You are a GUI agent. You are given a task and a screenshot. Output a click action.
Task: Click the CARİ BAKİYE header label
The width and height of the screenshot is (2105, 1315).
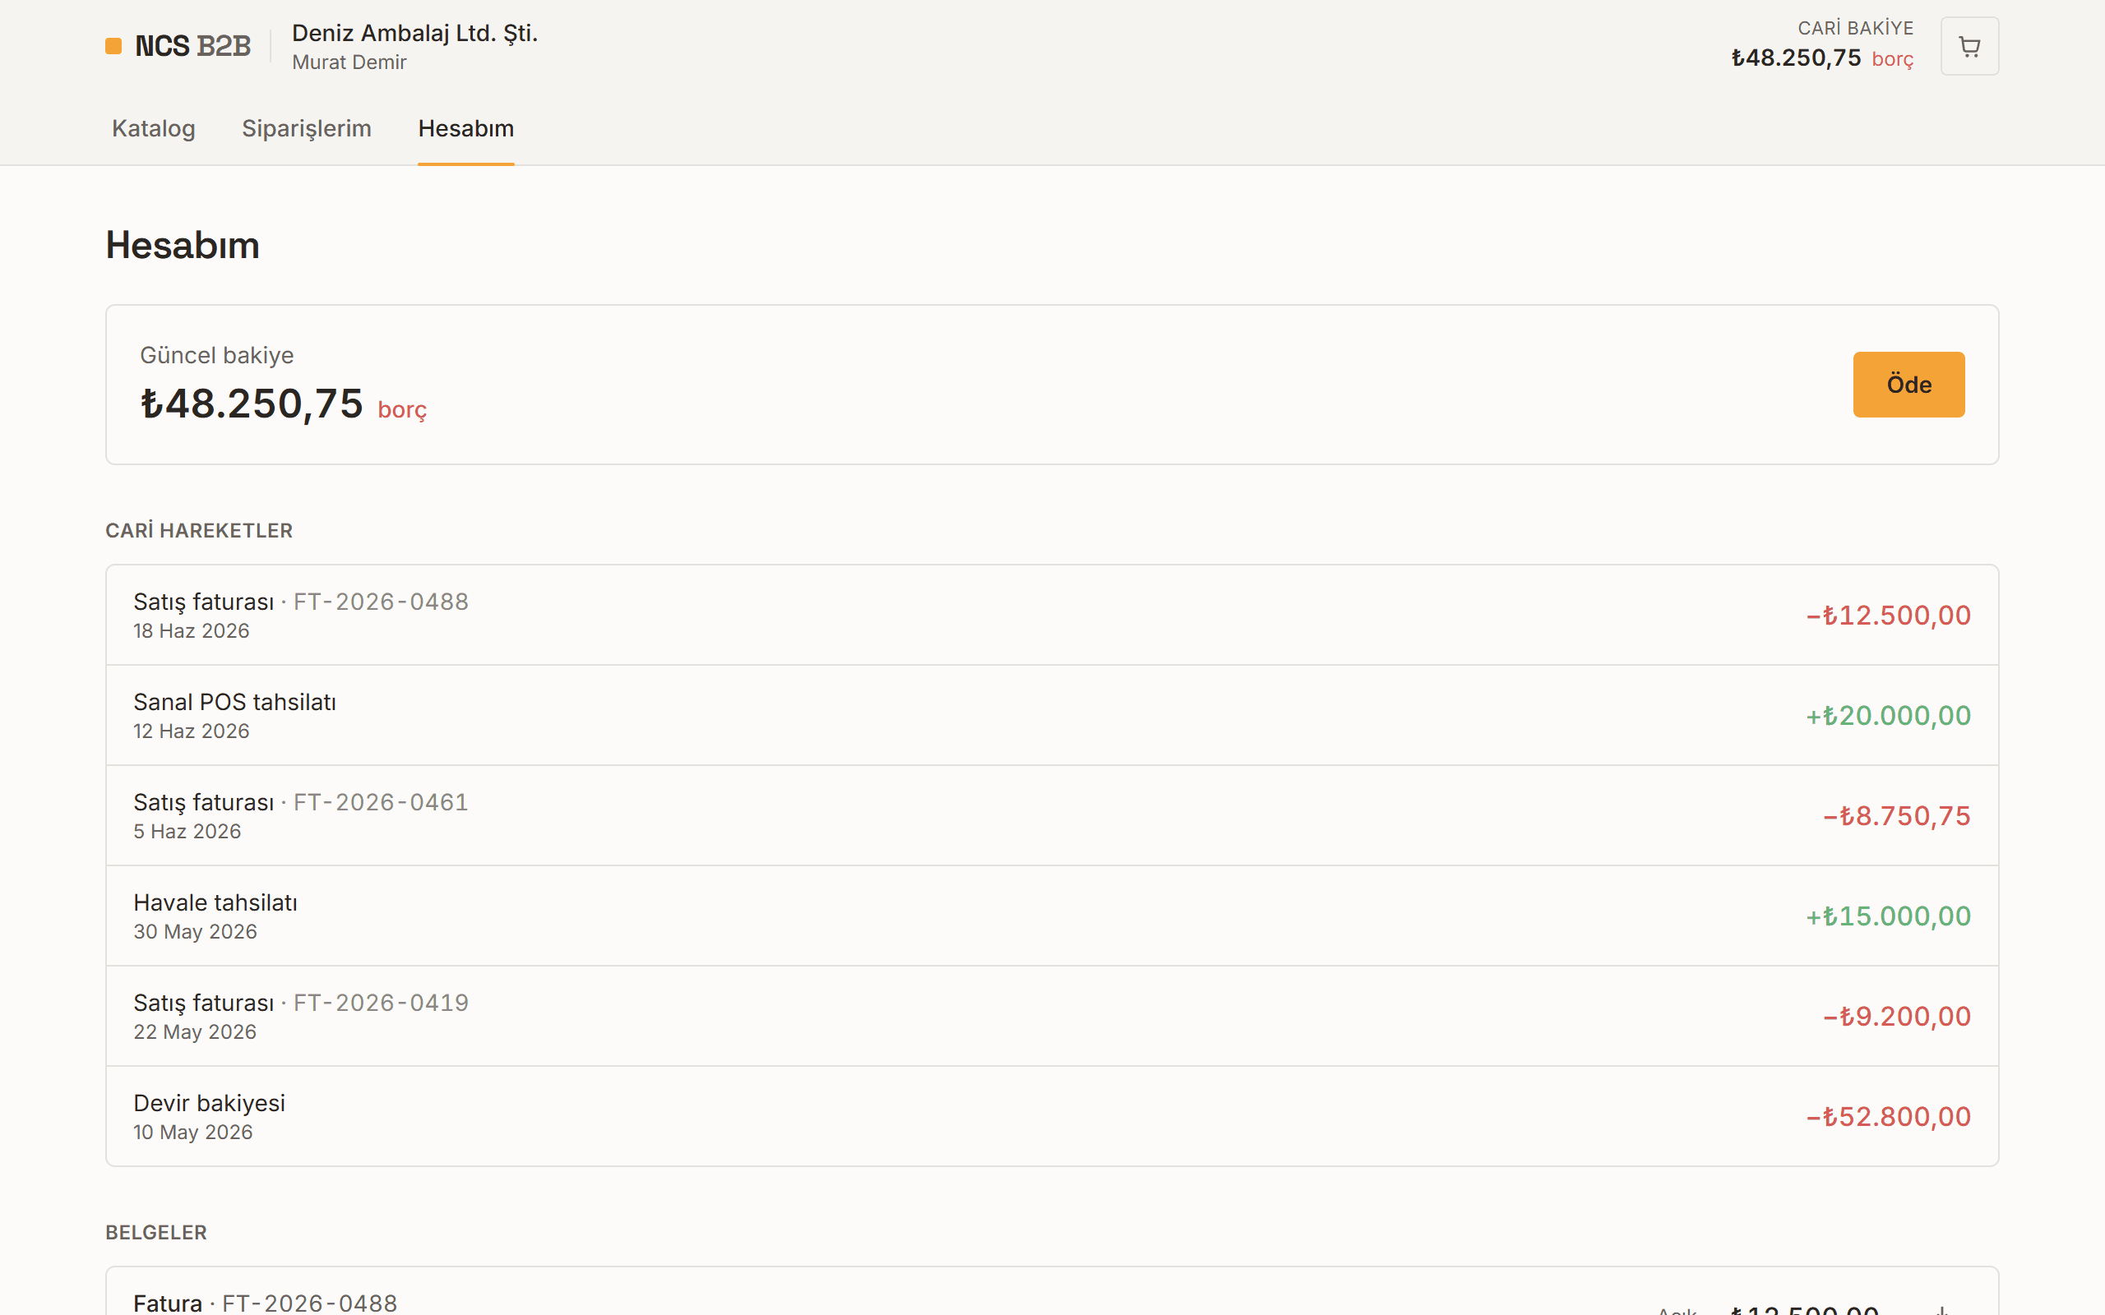(1855, 29)
